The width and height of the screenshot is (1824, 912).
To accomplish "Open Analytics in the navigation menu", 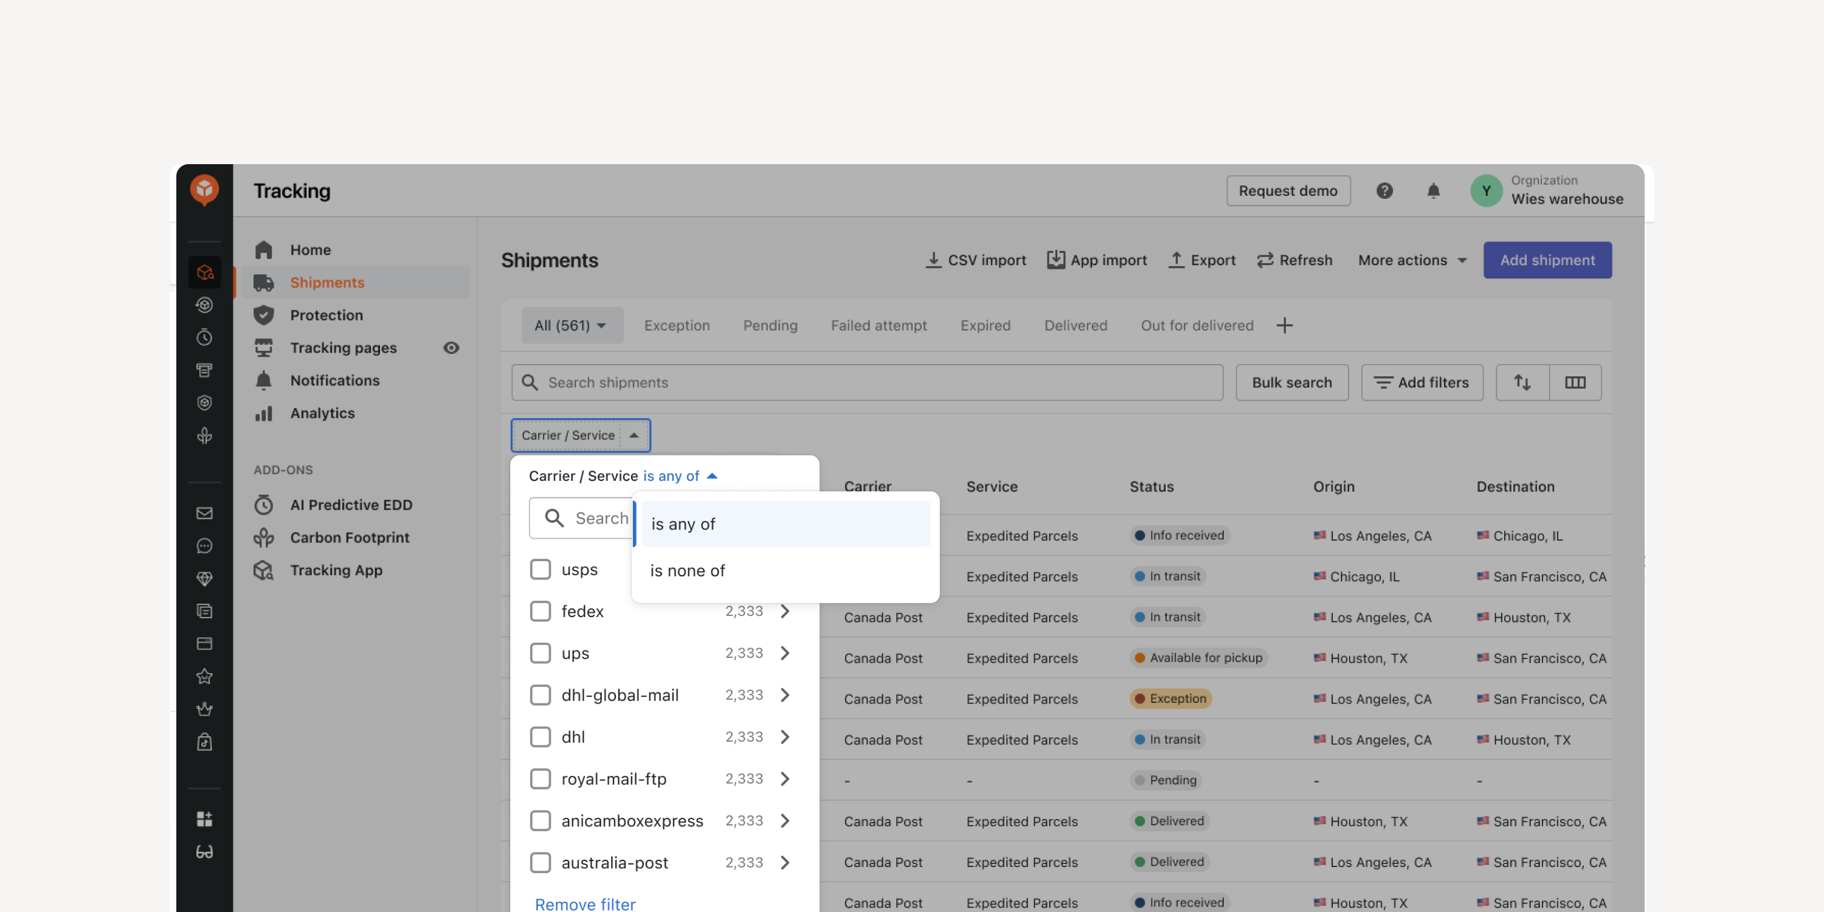I will point(322,413).
